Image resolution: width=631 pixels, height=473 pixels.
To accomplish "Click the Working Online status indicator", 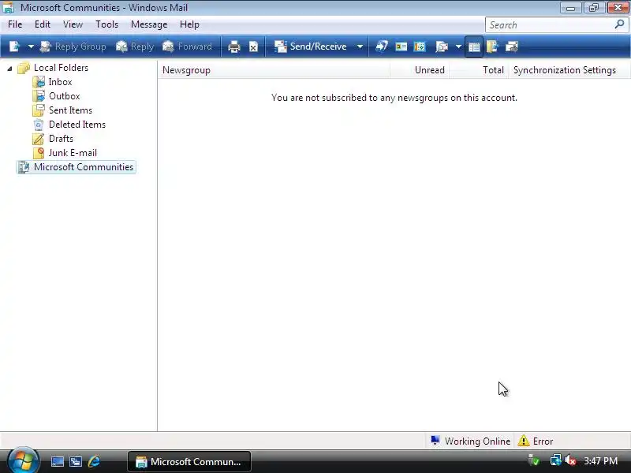I will (470, 441).
